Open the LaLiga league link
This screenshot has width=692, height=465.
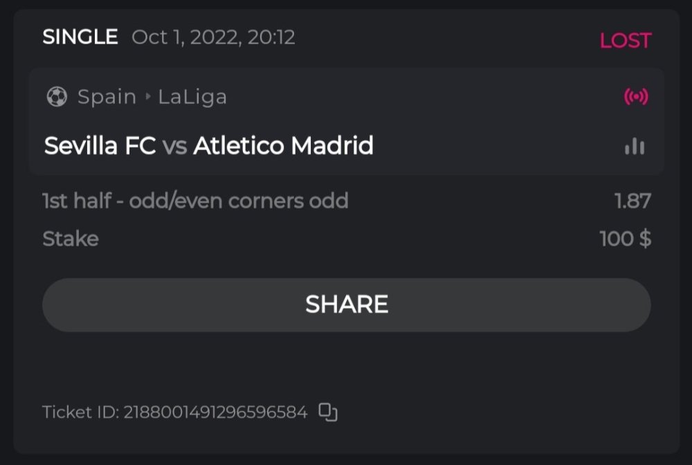[x=192, y=97]
